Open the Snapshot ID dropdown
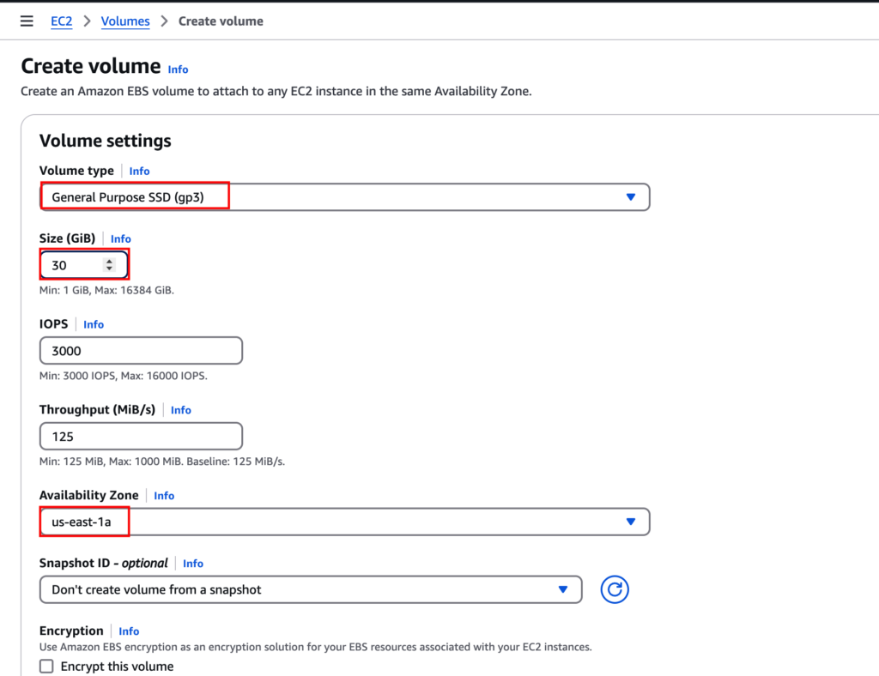 (x=311, y=589)
